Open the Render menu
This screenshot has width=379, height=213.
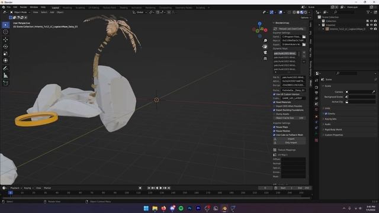point(24,7)
